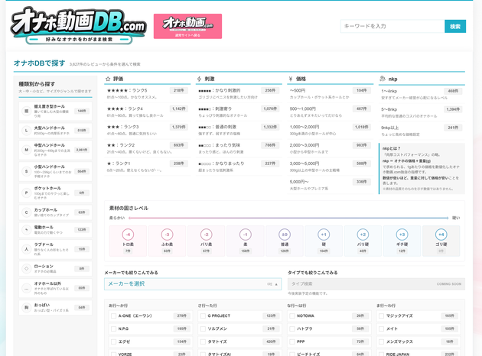Screen dimensions: 482x356
Task: Choose hardness level -1 柔
Action: click(246, 241)
